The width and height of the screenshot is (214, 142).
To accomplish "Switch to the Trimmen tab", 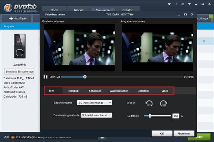I will (73, 91).
